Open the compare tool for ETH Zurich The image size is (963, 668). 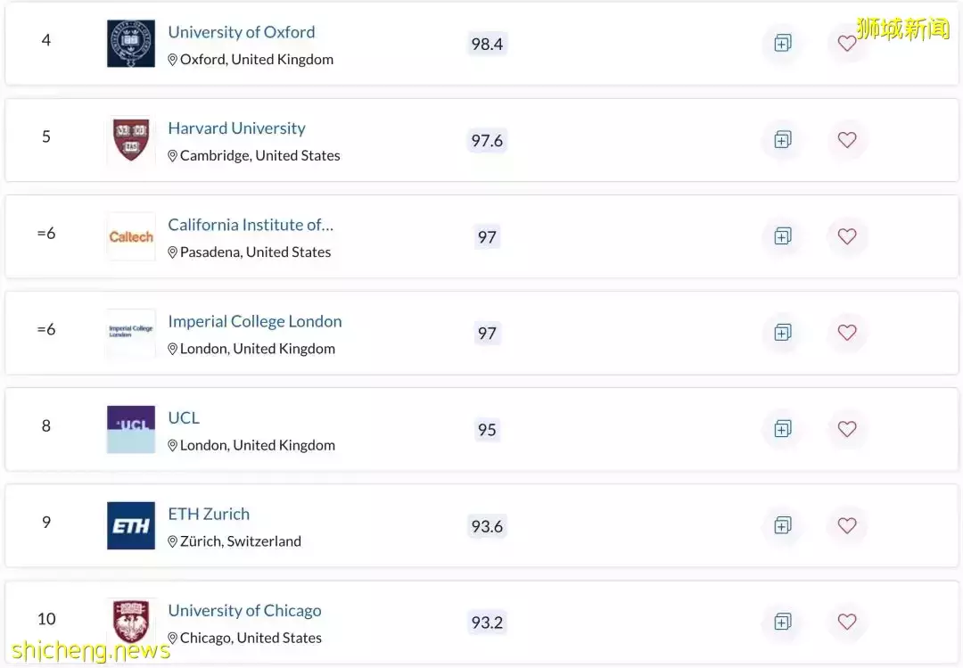(x=782, y=525)
